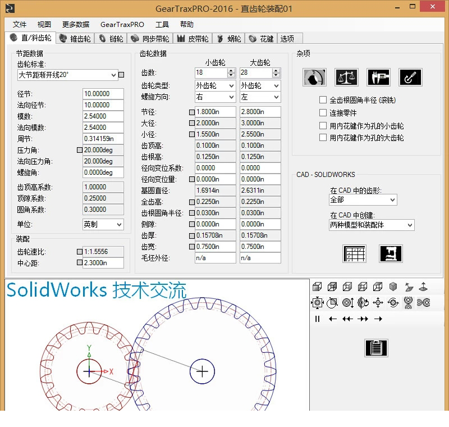This screenshot has width=449, height=427.
Task: Click the table grid icon in CAD section
Action: (x=355, y=253)
